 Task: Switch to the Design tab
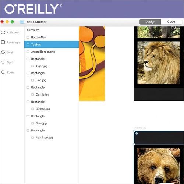tap(150, 22)
